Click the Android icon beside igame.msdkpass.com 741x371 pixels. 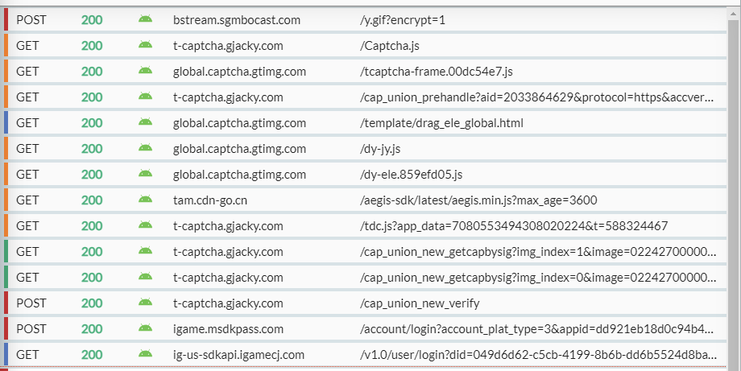point(145,329)
